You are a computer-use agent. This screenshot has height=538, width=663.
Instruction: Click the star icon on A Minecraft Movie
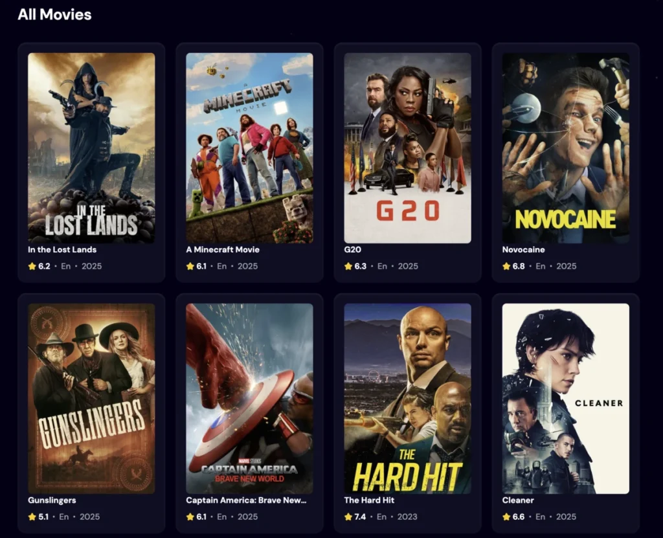[x=190, y=266]
